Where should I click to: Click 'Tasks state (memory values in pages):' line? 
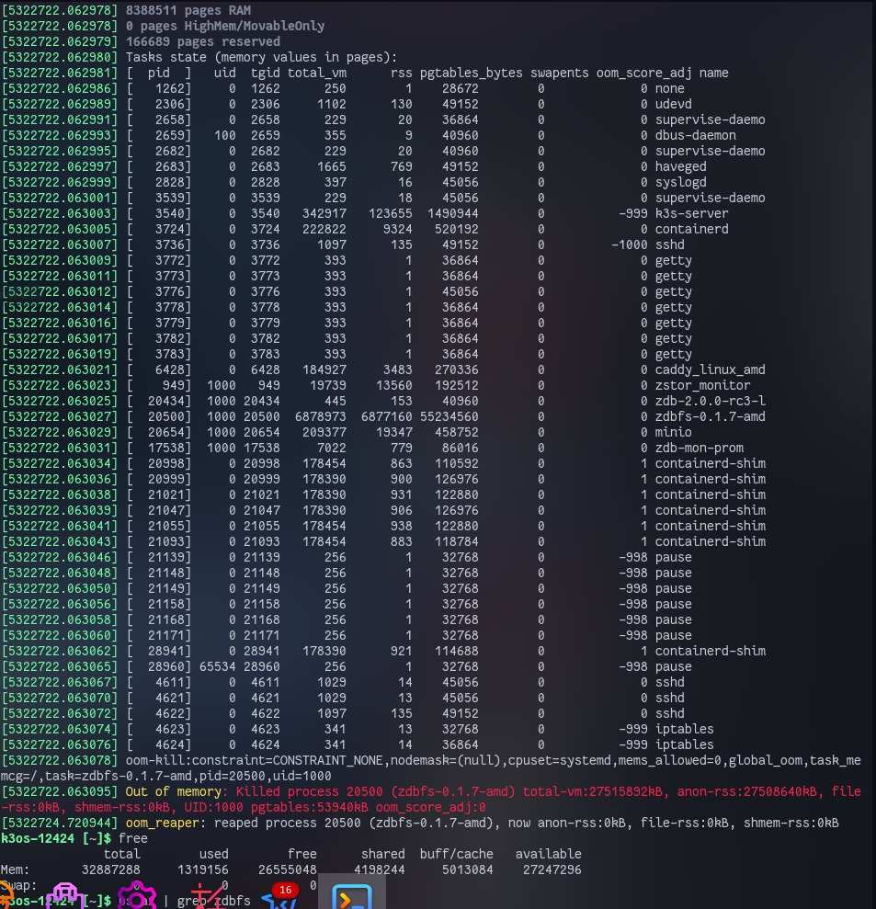click(261, 57)
